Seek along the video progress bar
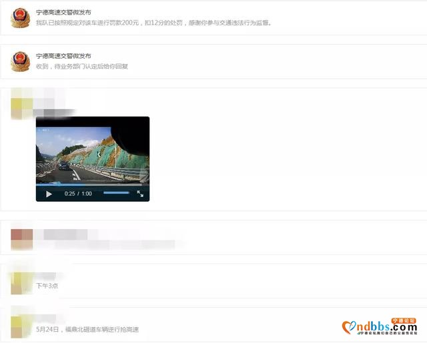Image resolution: width=427 pixels, height=343 pixels. click(x=89, y=184)
